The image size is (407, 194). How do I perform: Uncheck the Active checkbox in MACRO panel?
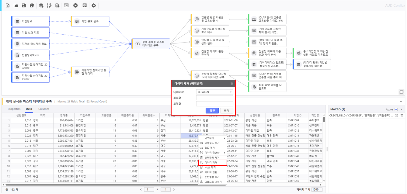(396, 109)
